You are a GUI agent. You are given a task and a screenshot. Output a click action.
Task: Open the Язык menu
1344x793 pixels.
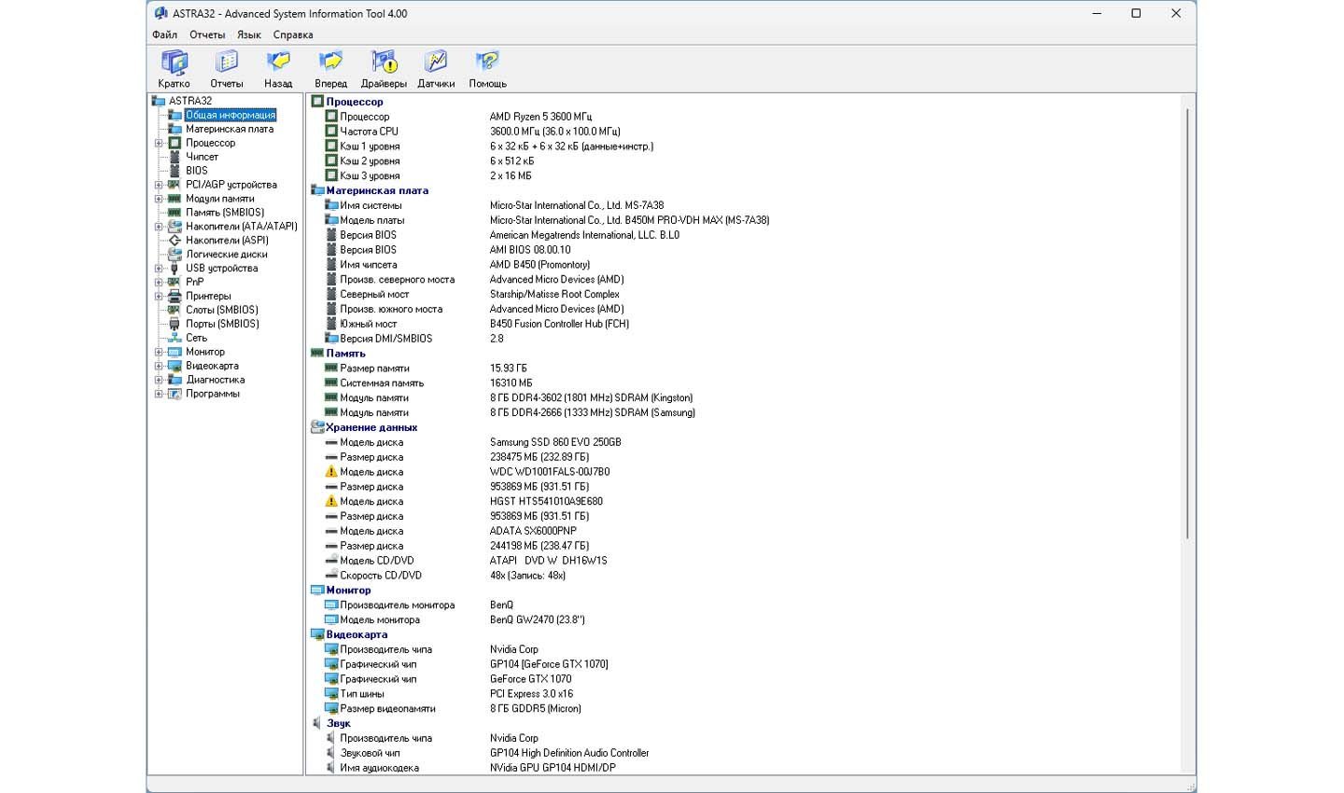pyautogui.click(x=249, y=35)
